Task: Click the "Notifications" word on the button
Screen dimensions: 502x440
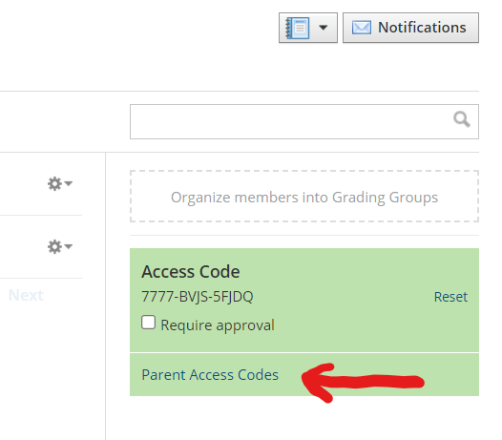Action: [422, 28]
